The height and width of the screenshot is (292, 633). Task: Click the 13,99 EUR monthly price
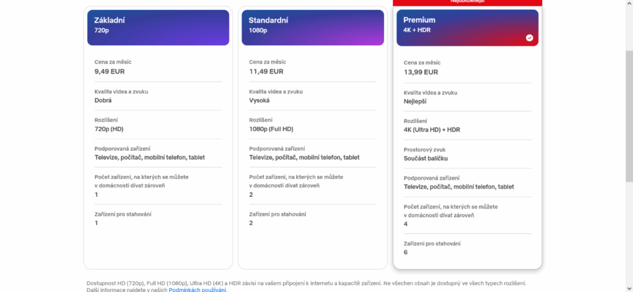[420, 72]
